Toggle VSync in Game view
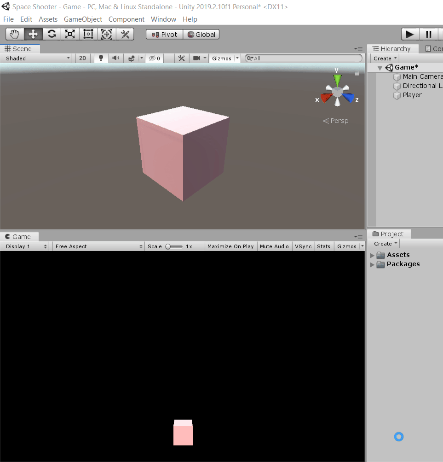Viewport: 443px width, 462px height. pos(303,246)
